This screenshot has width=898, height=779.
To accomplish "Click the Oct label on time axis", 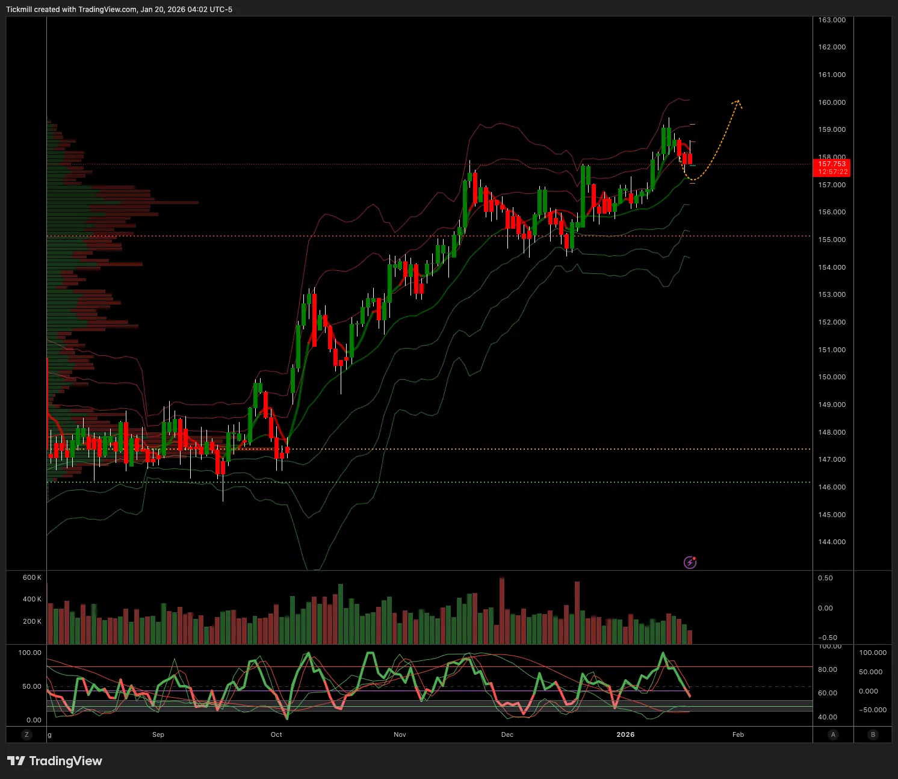I will [276, 734].
